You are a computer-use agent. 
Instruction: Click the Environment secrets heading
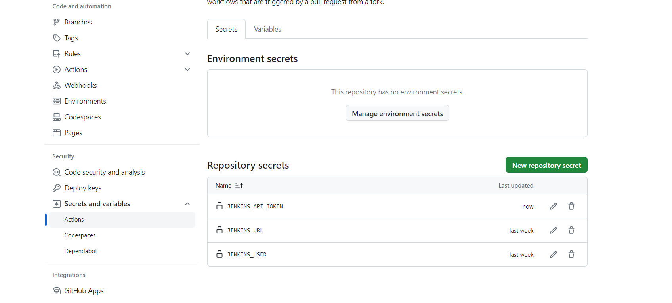(252, 58)
